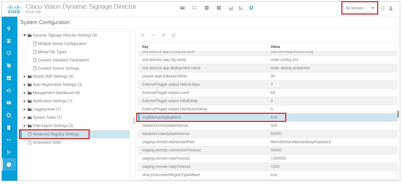Collapse the Dynamic Signage Director Settings folder
Image resolution: width=402 pixels, height=184 pixels.
pos(25,35)
